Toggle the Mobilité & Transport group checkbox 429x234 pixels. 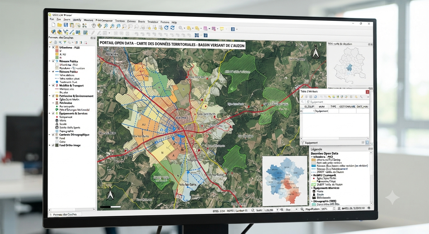53,85
